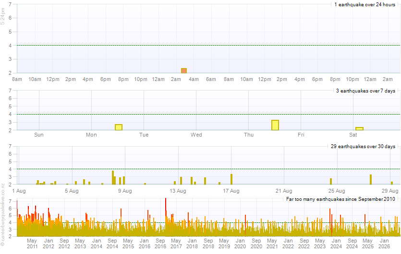Click the '9 Aug' date label
This screenshot has width=401, height=254.
pyautogui.click(x=125, y=191)
